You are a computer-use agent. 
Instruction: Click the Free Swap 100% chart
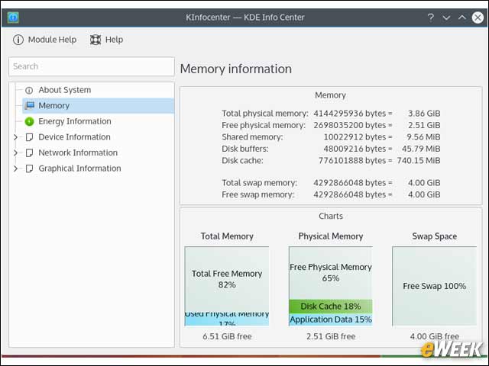tap(435, 287)
